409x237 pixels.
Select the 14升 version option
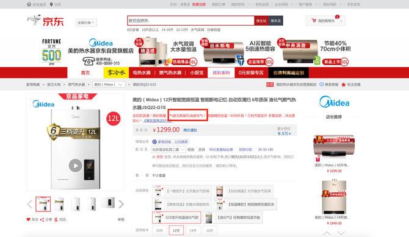193,230
